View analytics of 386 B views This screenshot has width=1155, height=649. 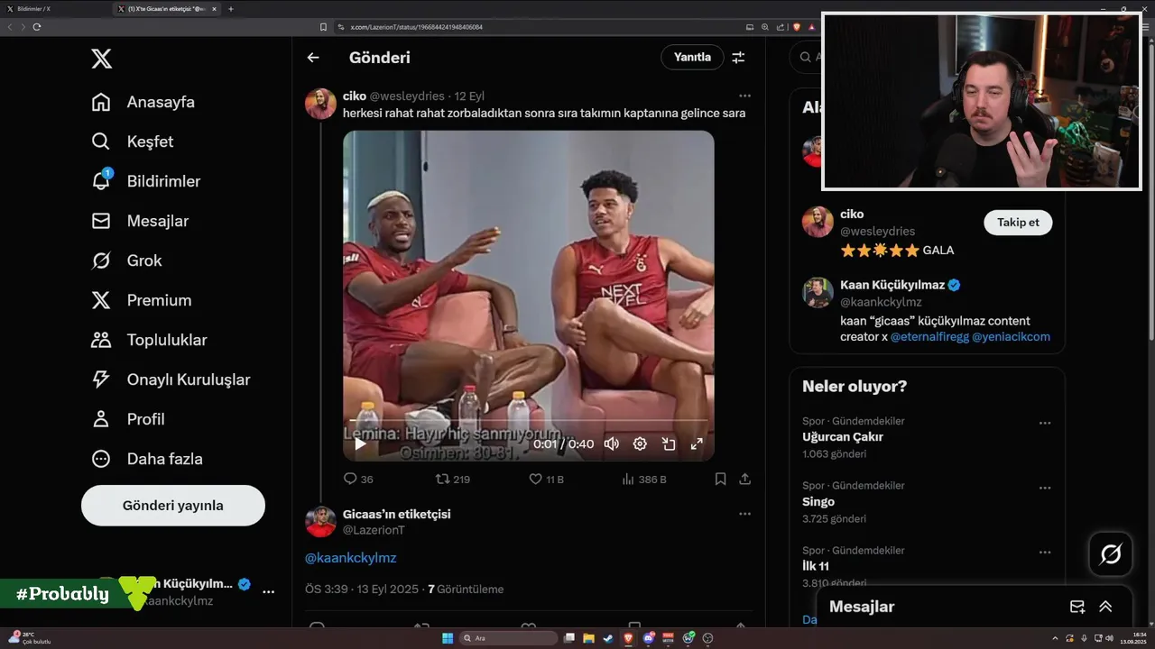point(644,480)
